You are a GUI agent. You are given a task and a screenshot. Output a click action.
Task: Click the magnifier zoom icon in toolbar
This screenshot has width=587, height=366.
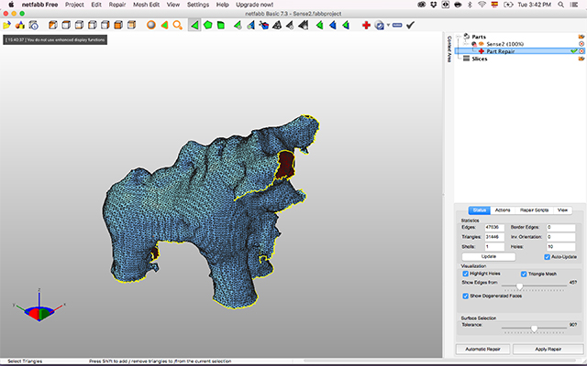[x=179, y=25]
